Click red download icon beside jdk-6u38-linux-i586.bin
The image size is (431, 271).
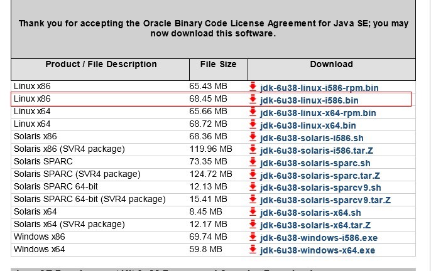click(x=253, y=99)
